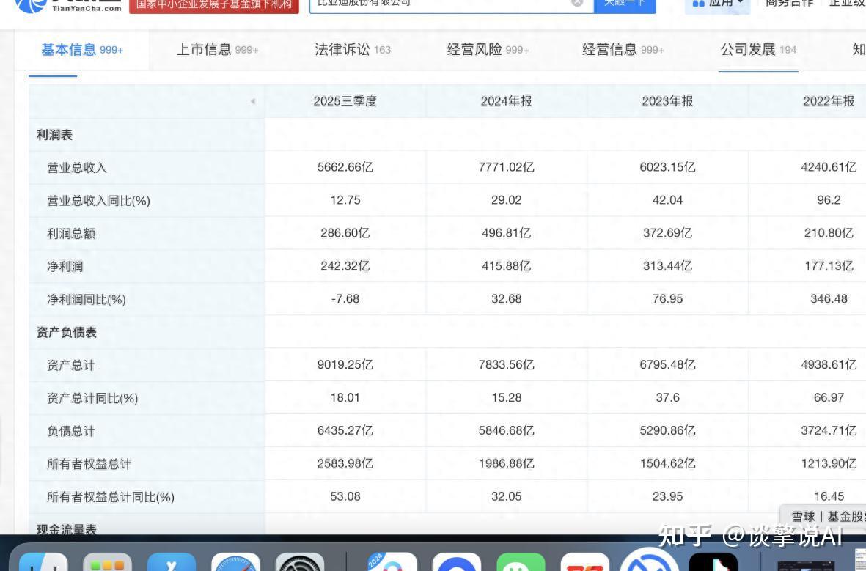Click the 242.32亿 net profit cell
866x571 pixels.
[345, 266]
